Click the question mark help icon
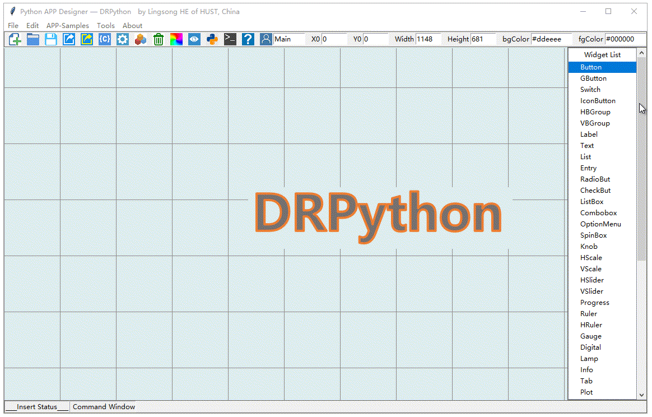The height and width of the screenshot is (417, 652). coord(248,40)
